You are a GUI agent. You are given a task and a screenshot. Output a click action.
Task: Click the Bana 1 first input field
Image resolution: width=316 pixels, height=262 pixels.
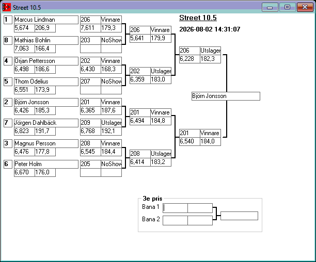(175, 208)
